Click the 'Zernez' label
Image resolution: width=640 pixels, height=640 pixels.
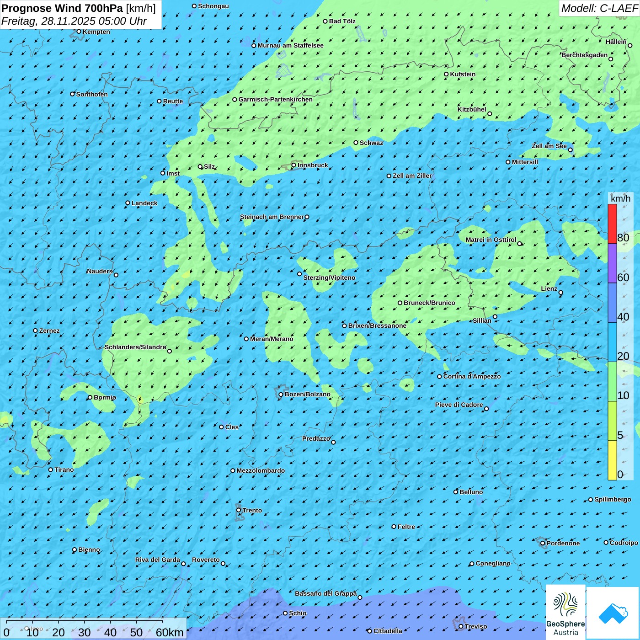pyautogui.click(x=49, y=331)
